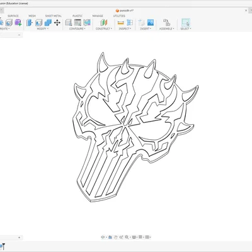The image size is (252, 252).
Task: Activate the Measure tool icon
Action: pyautogui.click(x=121, y=23)
